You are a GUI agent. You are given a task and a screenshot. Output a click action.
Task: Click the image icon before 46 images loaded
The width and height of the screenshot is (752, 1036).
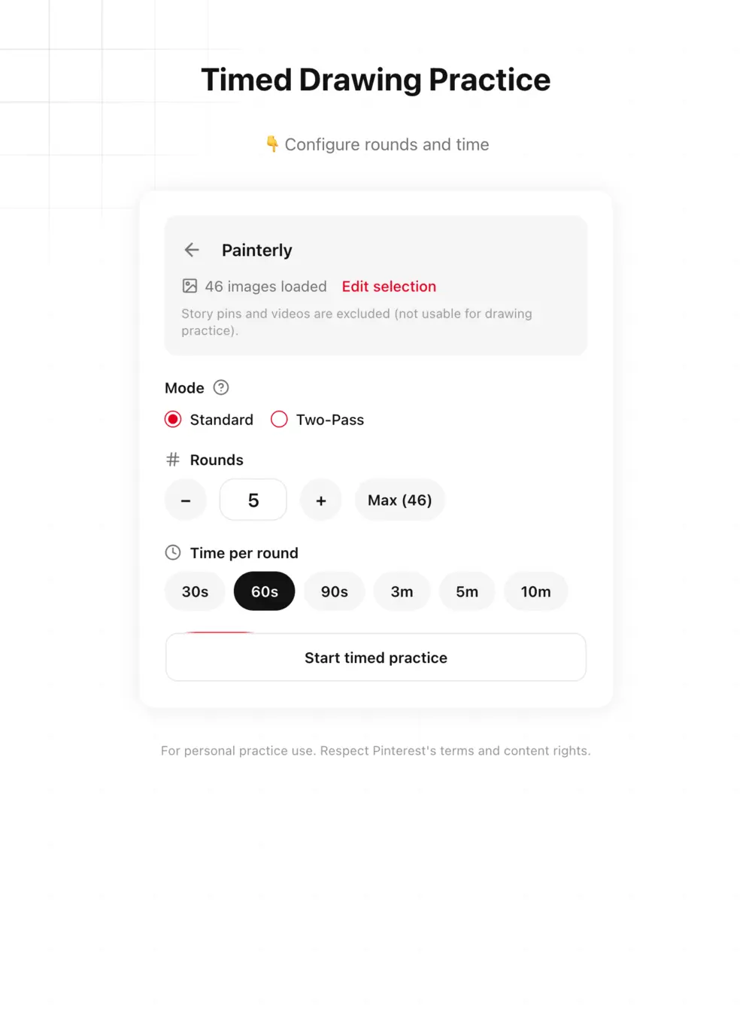point(190,286)
